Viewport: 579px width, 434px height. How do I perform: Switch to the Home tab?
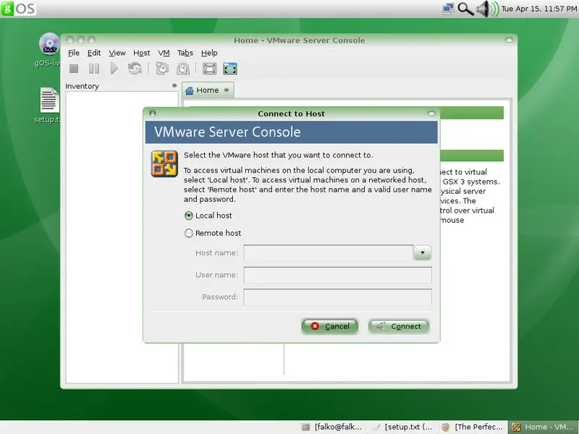[x=208, y=90]
